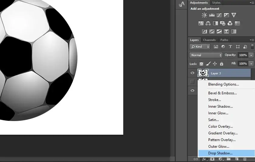This screenshot has height=162, width=255.
Task: Add a Hue/Saturation adjustment
Action: (201, 23)
